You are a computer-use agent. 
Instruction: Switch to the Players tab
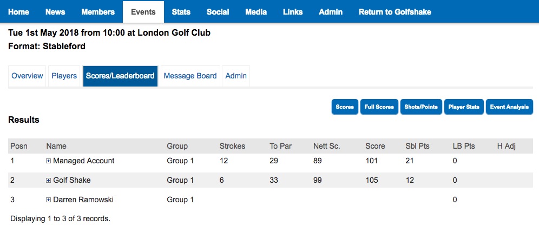point(64,76)
